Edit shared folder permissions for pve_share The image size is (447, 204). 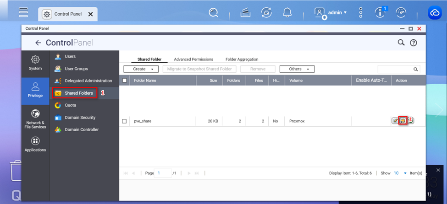pyautogui.click(x=403, y=121)
